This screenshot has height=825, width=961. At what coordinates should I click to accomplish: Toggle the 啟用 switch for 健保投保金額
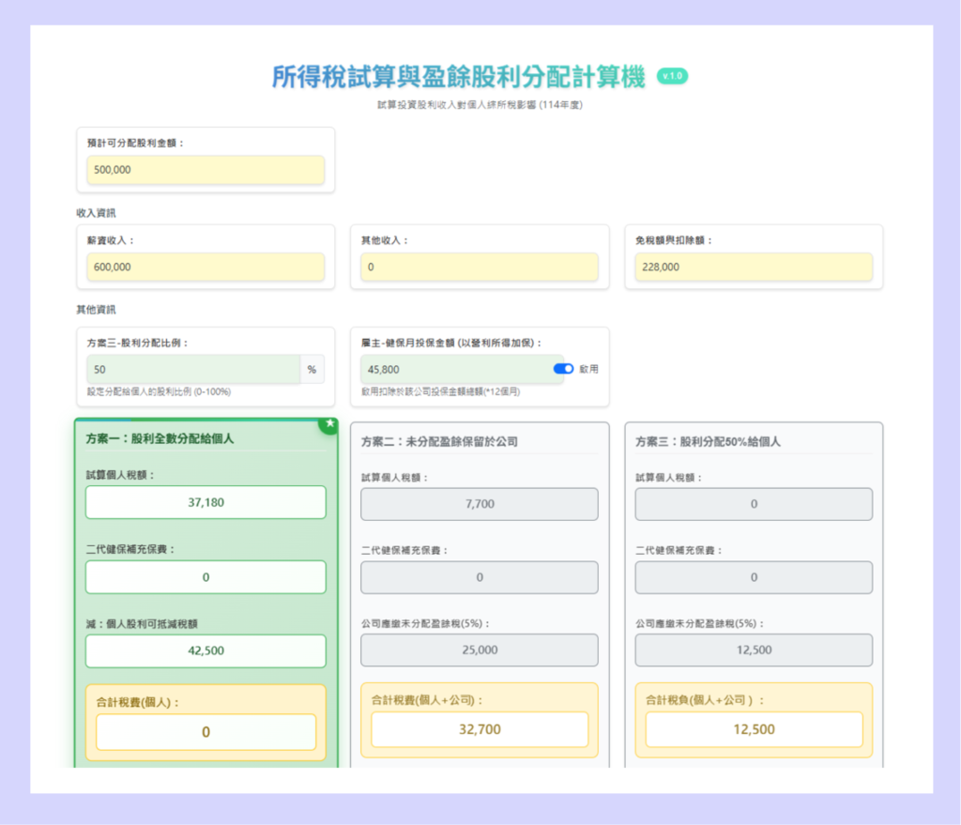tap(563, 369)
